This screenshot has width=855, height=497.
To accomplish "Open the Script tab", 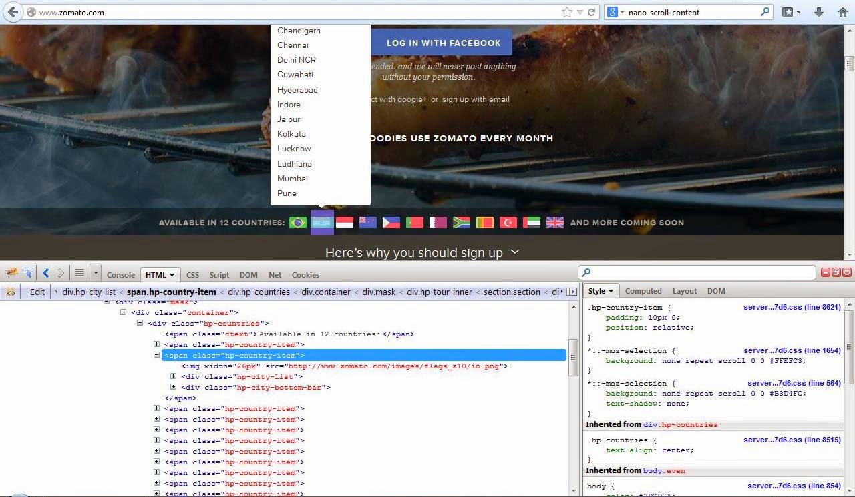I will pos(219,275).
